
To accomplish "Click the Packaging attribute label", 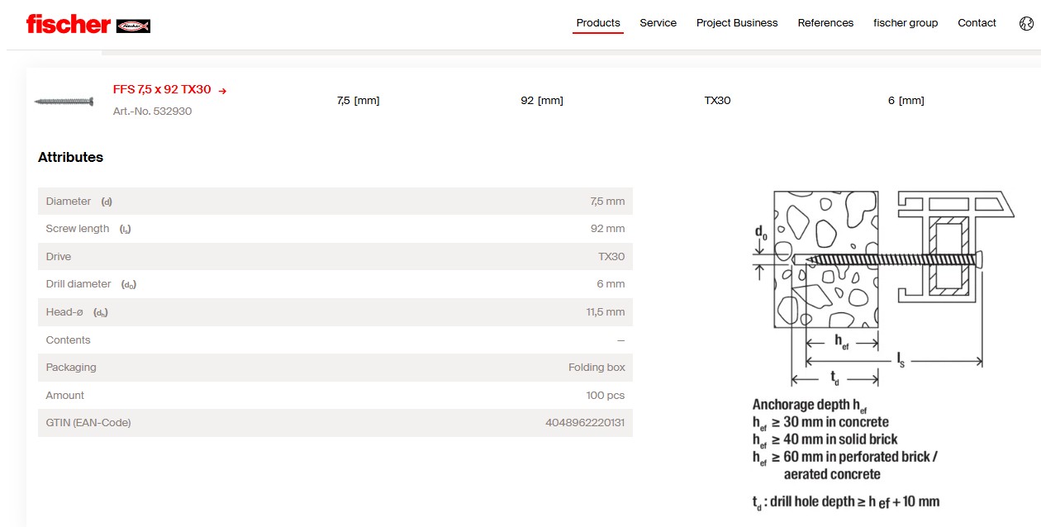I will [x=71, y=368].
